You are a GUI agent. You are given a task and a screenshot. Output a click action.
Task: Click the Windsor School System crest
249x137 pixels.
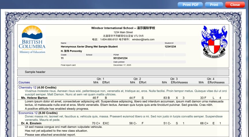coord(214,41)
